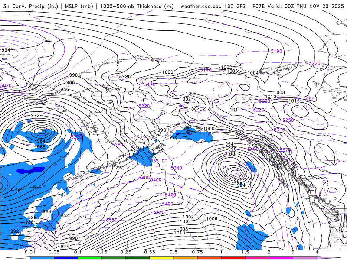Image resolution: width=347 pixels, height=260 pixels.
Task: Click the purple 3–4 legend swatch
Action: coord(305,258)
